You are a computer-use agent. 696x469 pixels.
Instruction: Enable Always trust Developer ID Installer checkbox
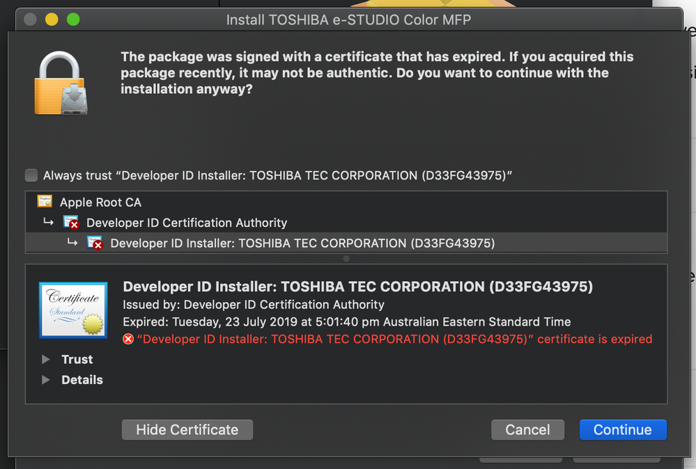(31, 175)
